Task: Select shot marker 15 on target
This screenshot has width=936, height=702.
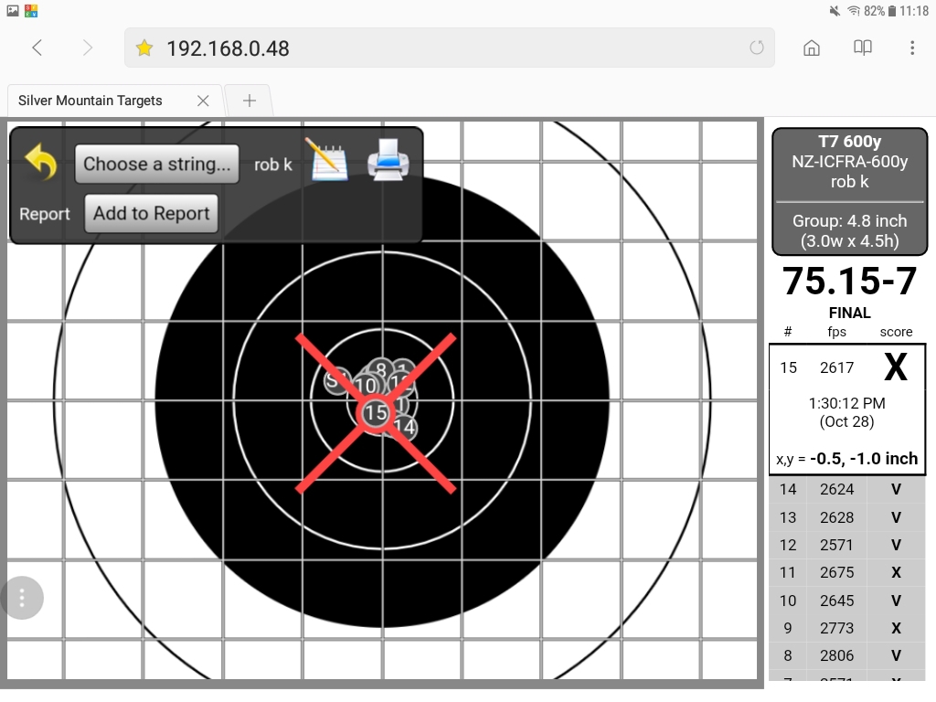Action: tap(376, 412)
